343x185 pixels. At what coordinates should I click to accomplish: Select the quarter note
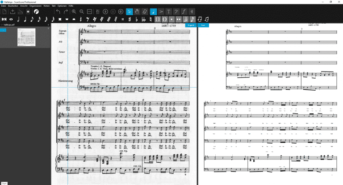25,20
